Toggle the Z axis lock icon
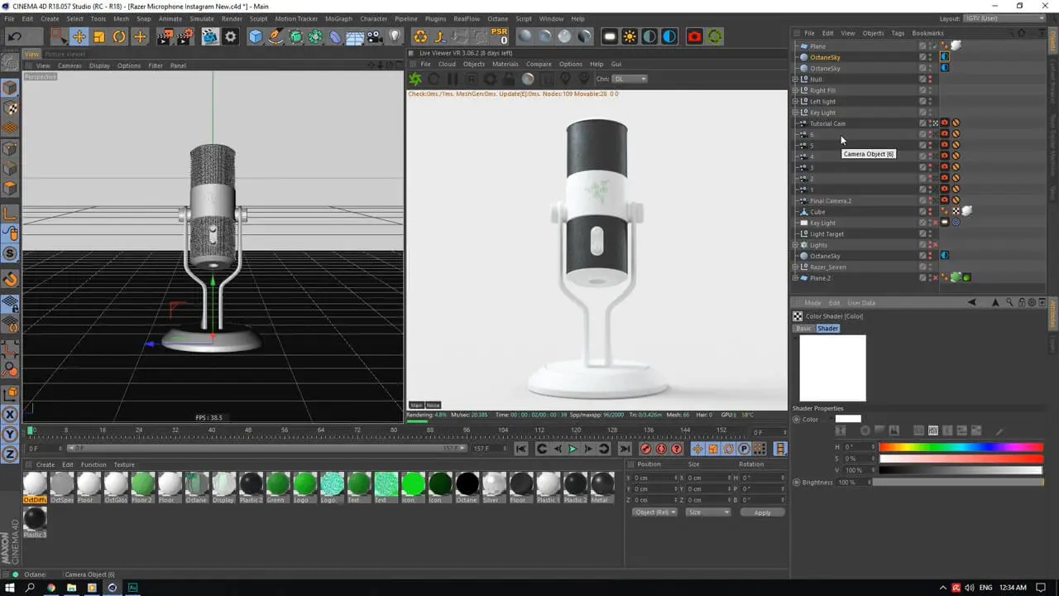Image resolution: width=1059 pixels, height=596 pixels. pos(11,454)
